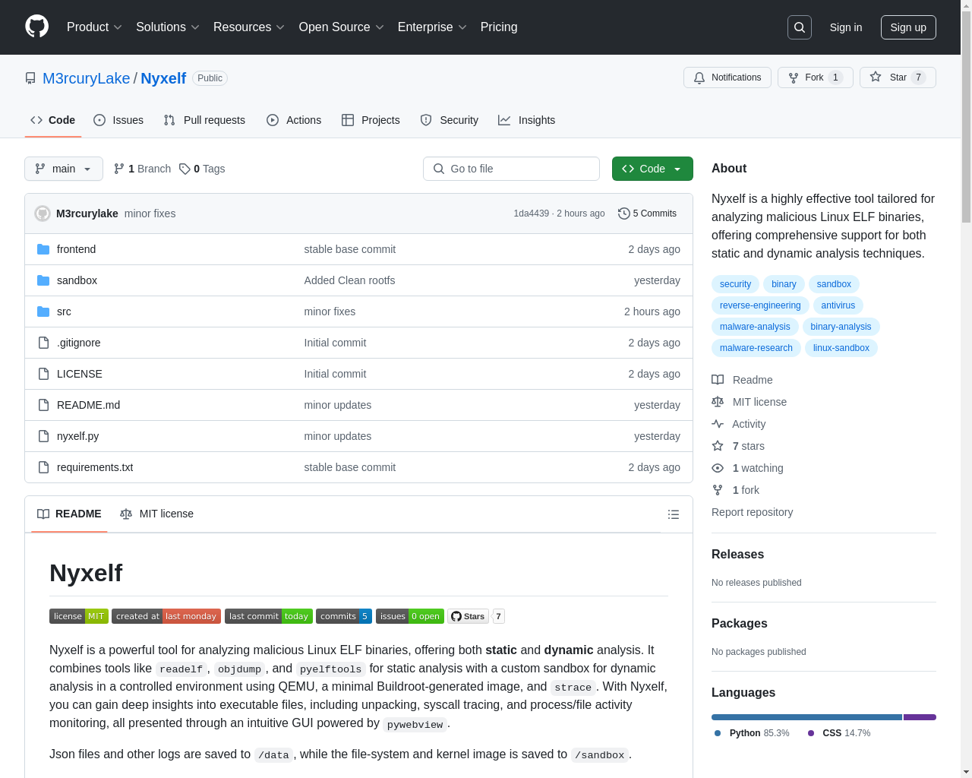
Task: Expand the Solutions menu
Action: click(x=168, y=27)
